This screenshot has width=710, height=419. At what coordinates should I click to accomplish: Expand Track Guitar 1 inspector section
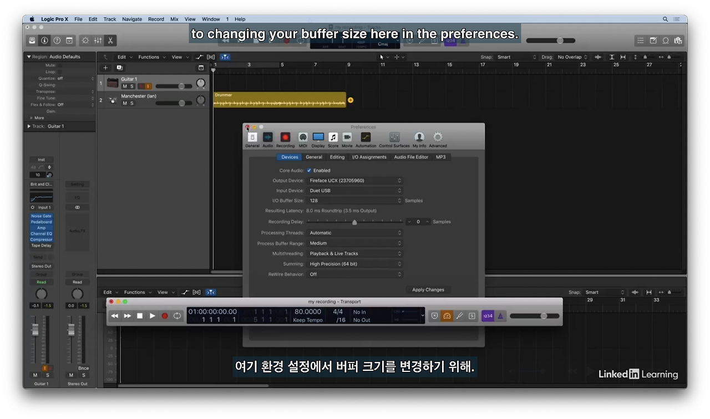click(x=29, y=126)
